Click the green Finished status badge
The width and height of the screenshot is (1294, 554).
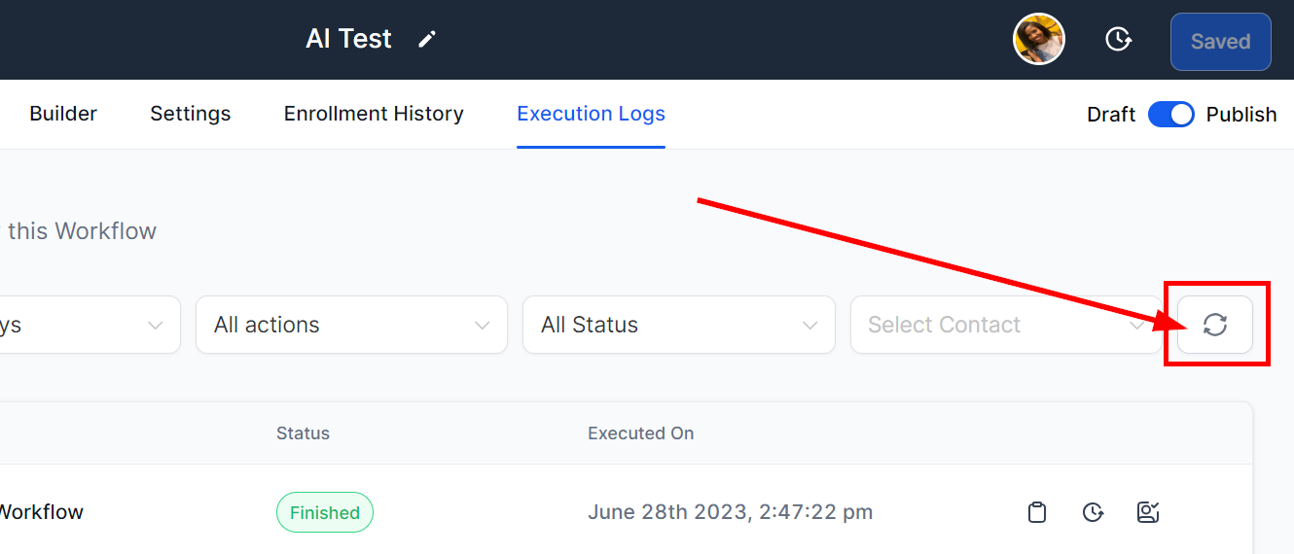(x=325, y=512)
